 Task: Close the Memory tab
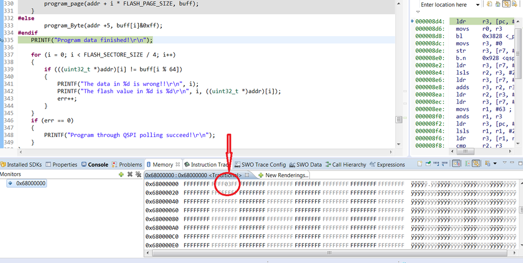tap(178, 164)
